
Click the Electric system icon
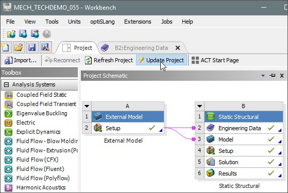[x=8, y=122]
